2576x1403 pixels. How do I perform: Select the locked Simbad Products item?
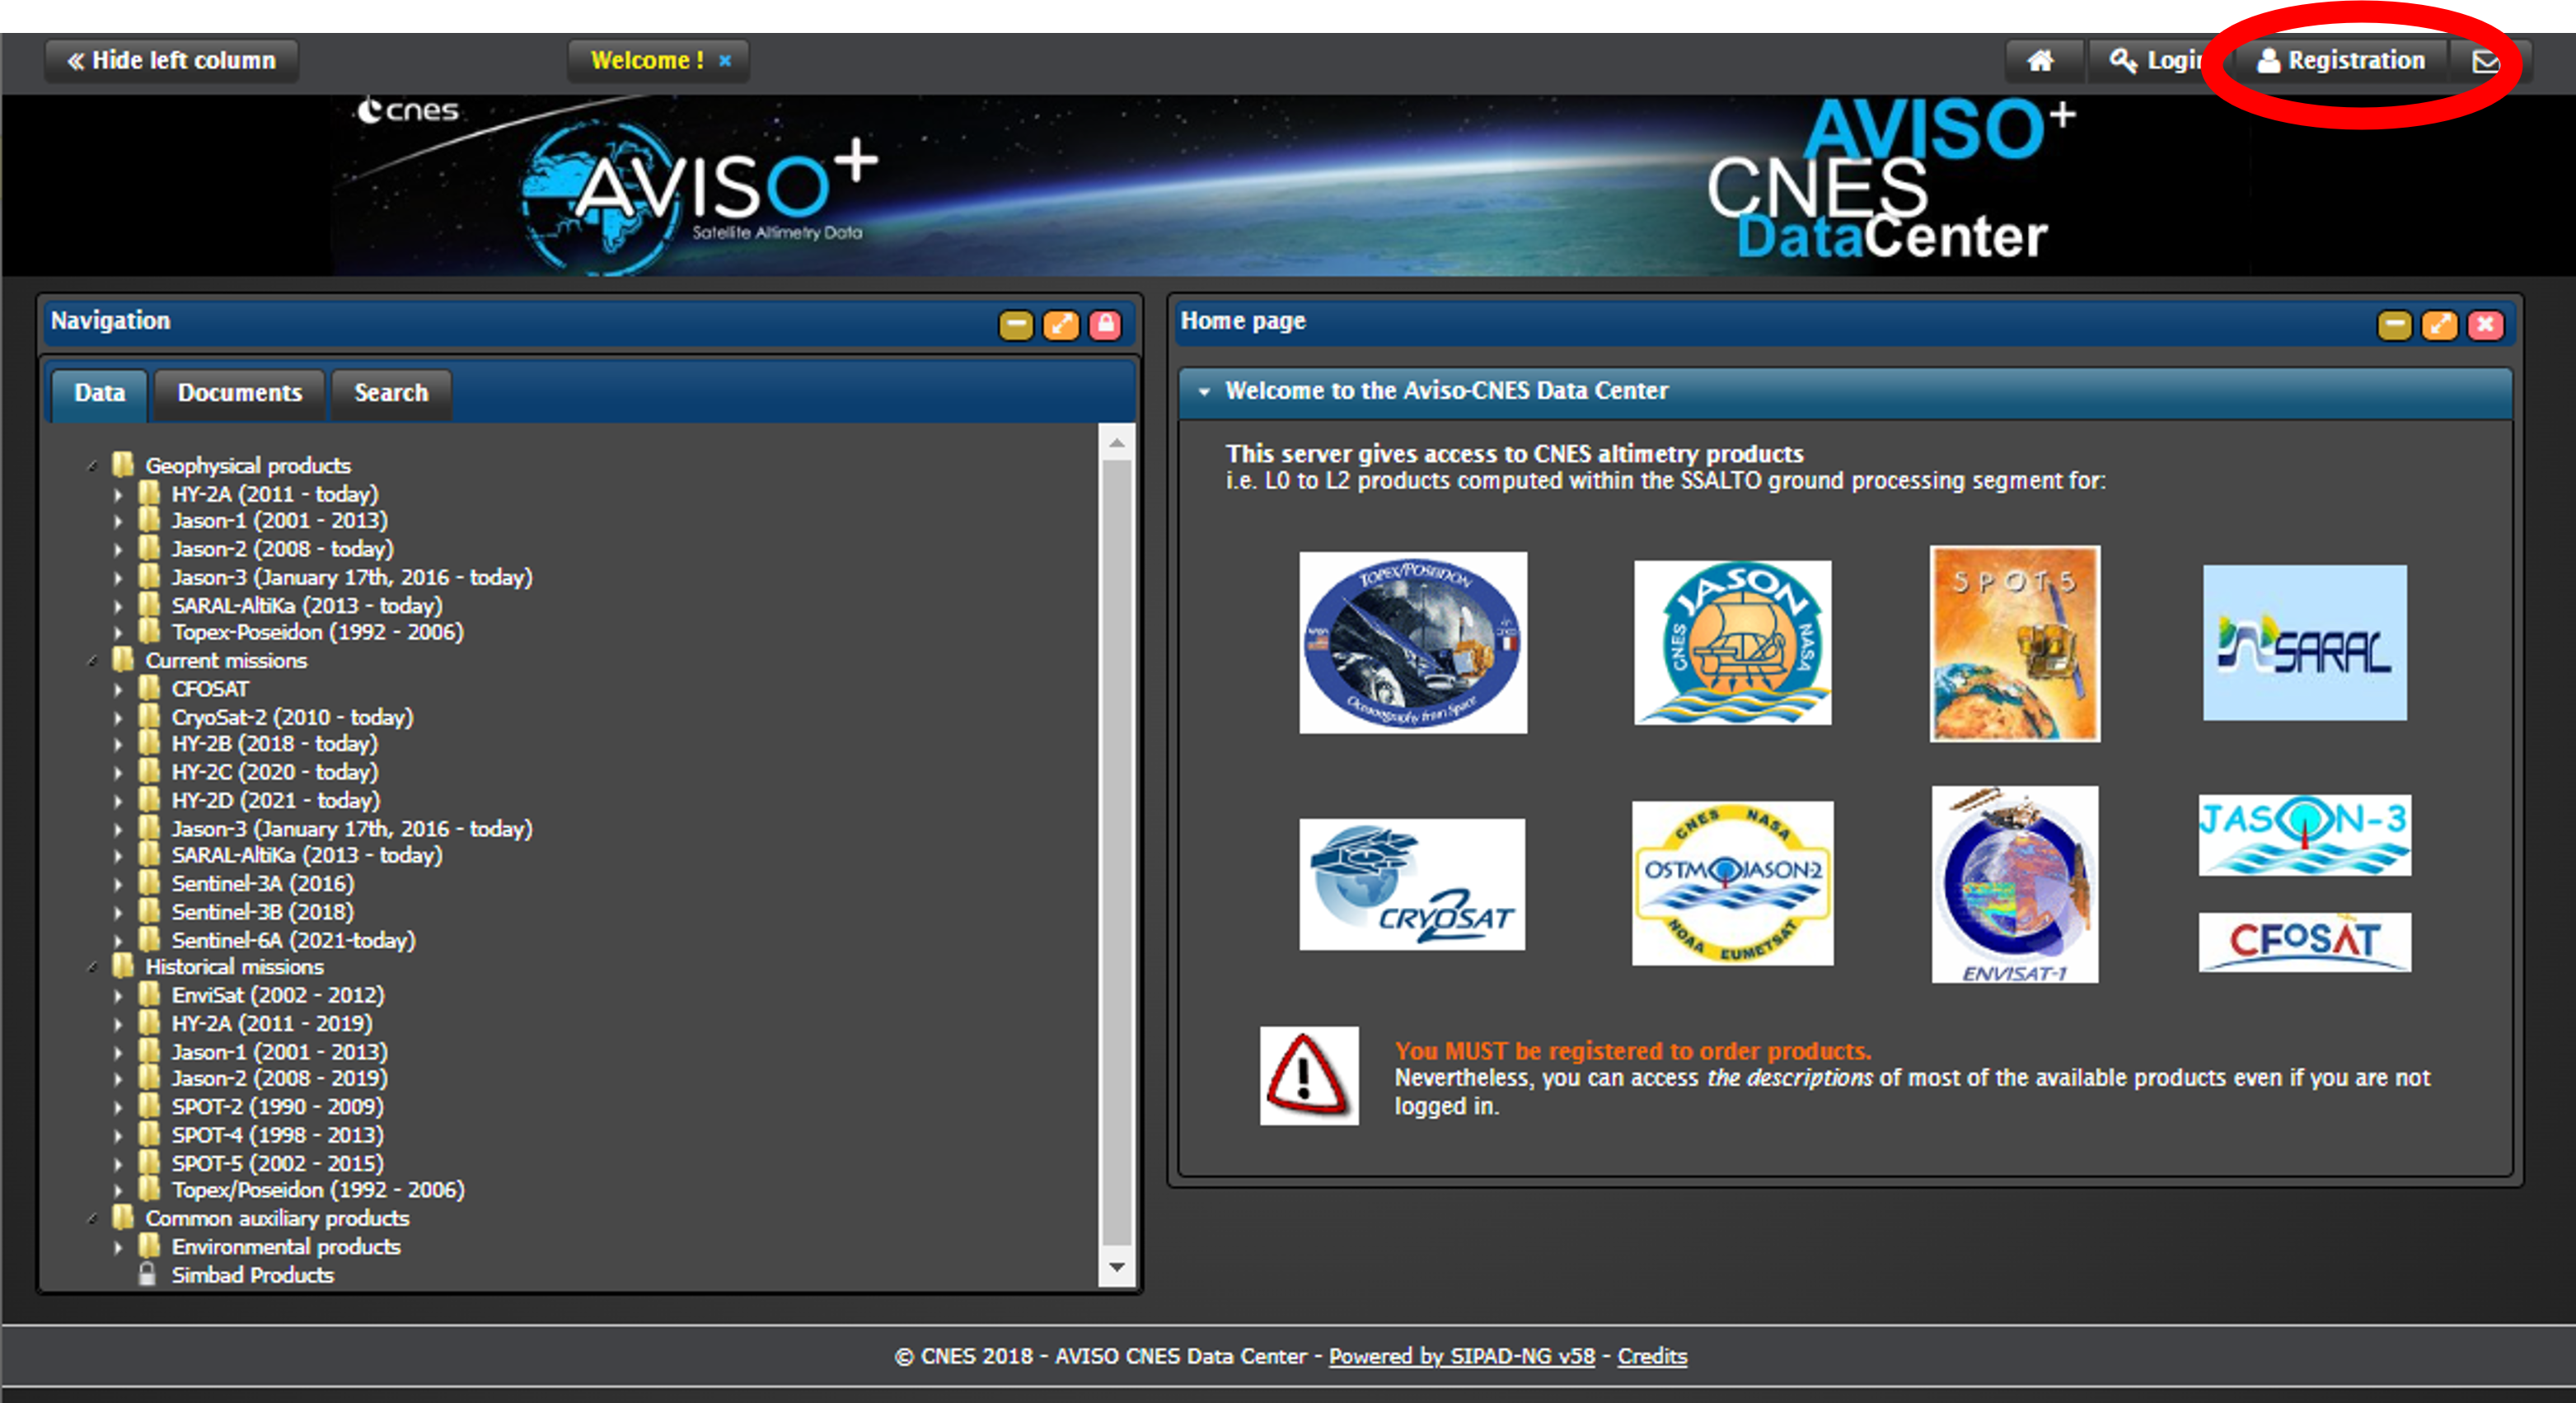[x=252, y=1276]
